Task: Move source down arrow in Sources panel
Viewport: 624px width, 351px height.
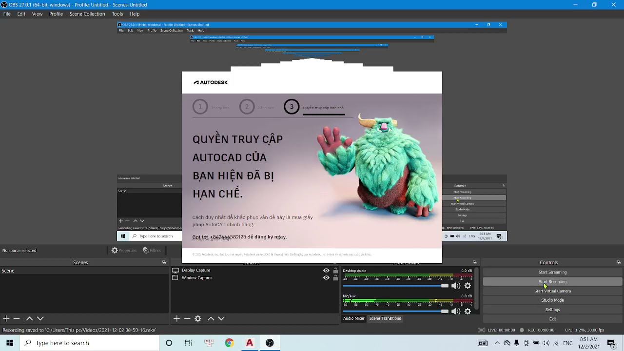Action: point(221,318)
